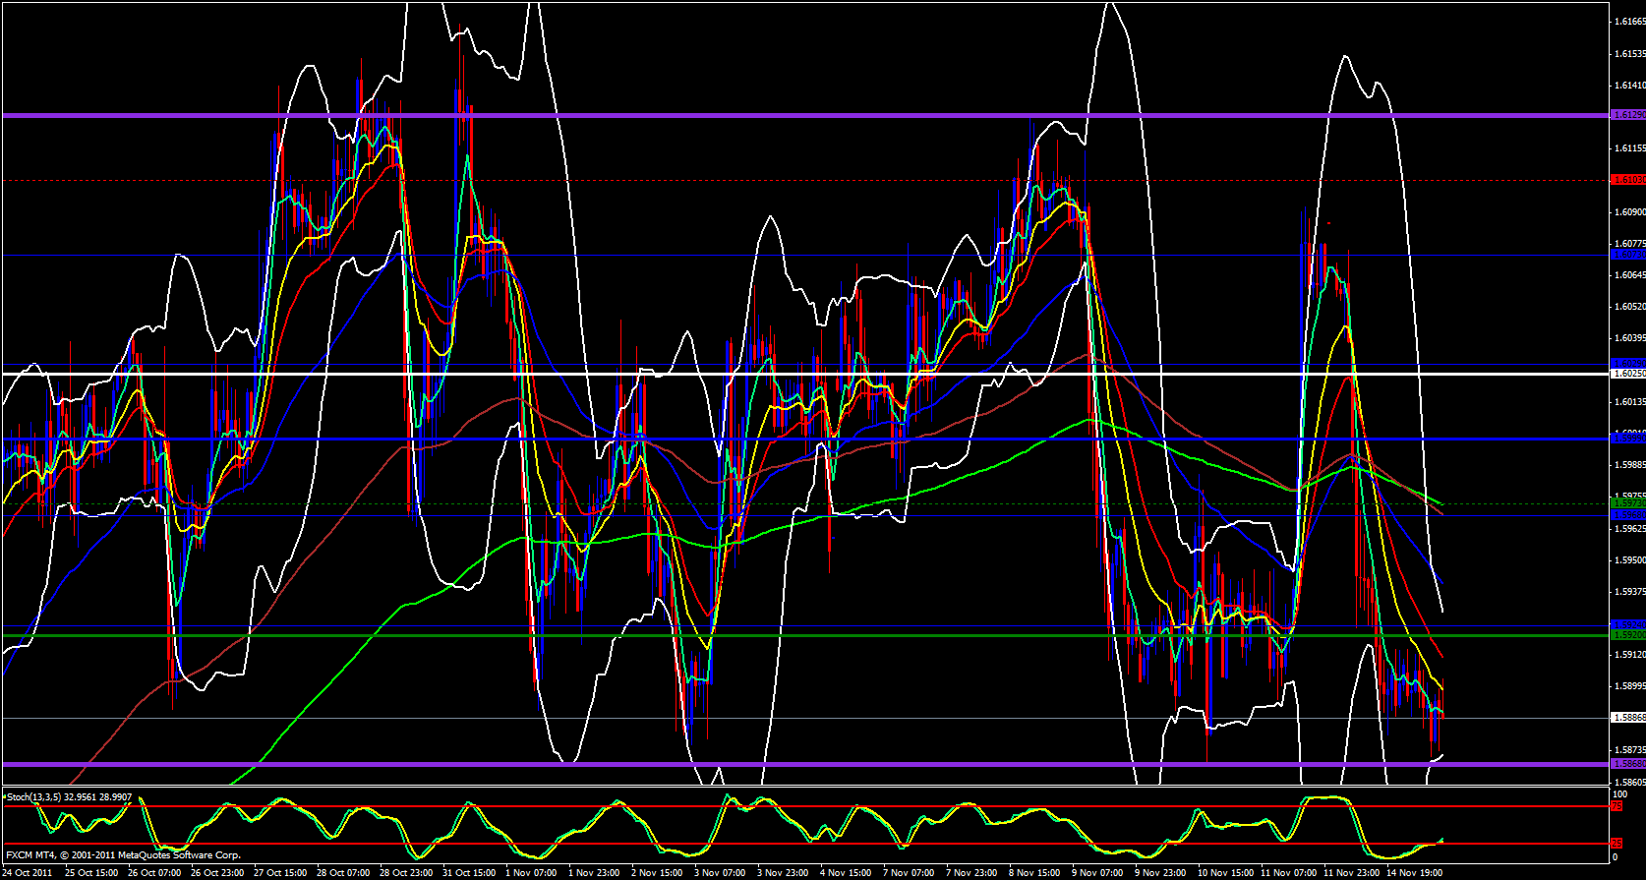Screen dimensions: 1646x880
Task: Click the 14 Nov 19:00 time label
Action: [1414, 872]
